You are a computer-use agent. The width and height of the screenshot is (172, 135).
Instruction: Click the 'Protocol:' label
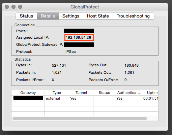click(24, 52)
